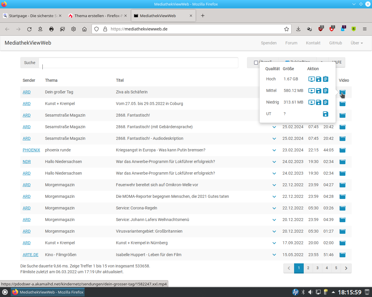The height and width of the screenshot is (297, 372).
Task: Expand details for NDR Hallo Niedersachsen row
Action: [x=274, y=162]
